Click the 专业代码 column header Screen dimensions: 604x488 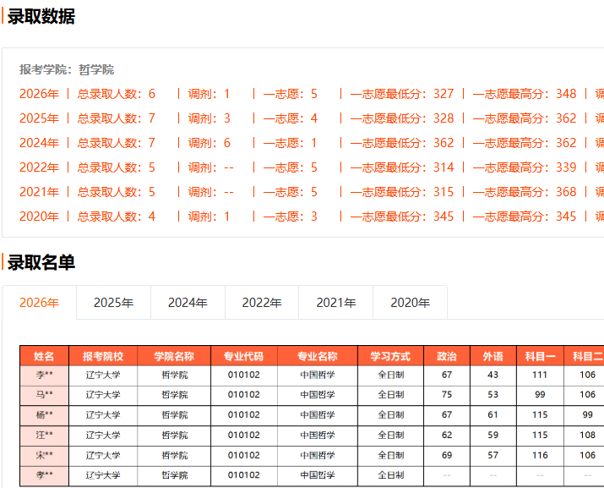(x=244, y=356)
